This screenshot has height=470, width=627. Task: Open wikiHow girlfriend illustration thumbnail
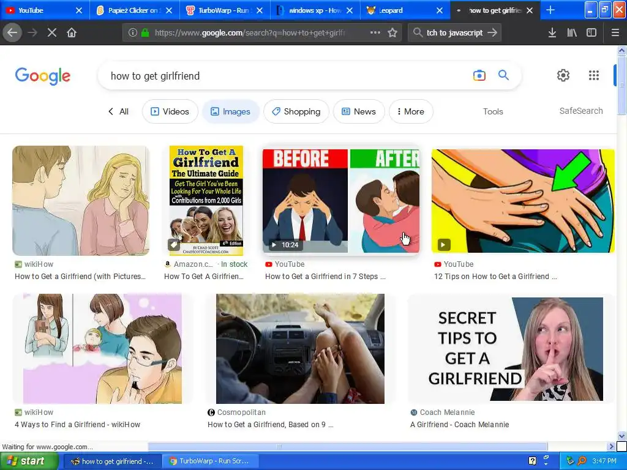[x=81, y=201]
